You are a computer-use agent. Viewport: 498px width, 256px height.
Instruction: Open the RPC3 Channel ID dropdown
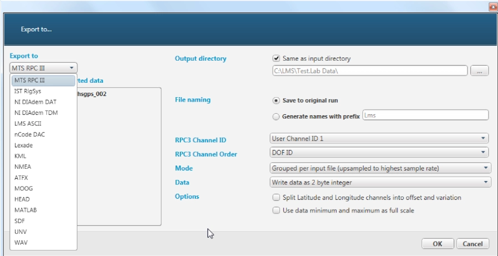pos(379,138)
